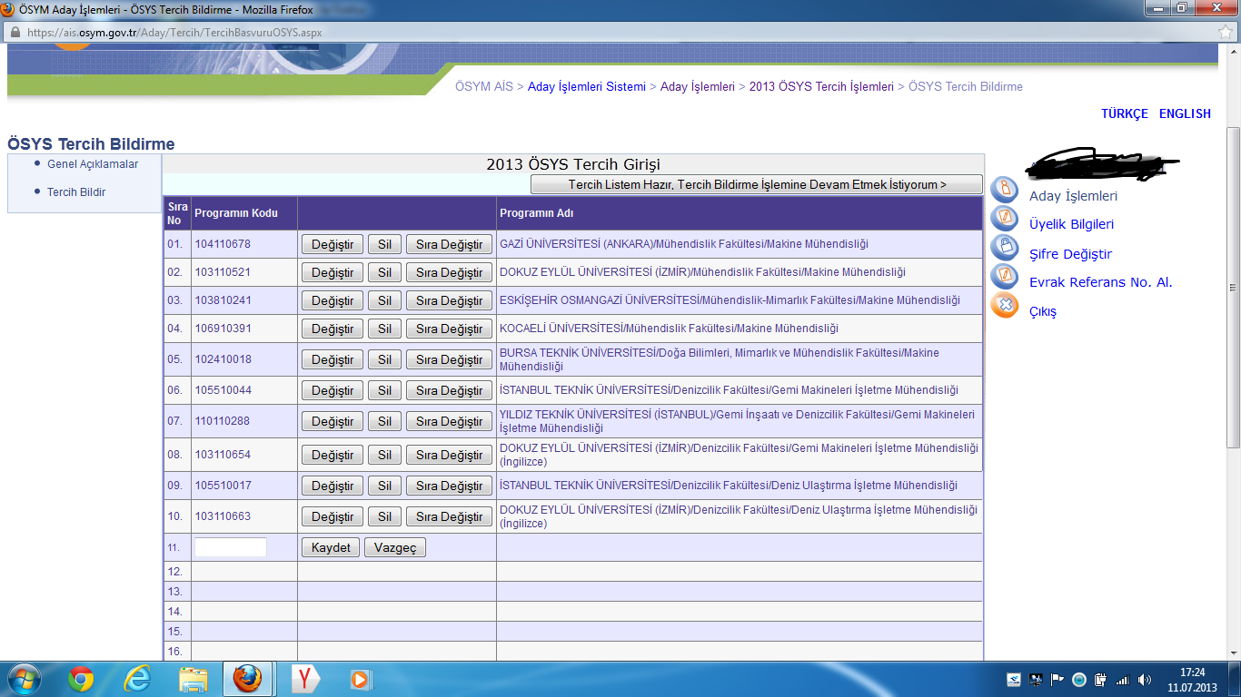Click the page vertical scrollbar
The image size is (1241, 697).
click(1233, 286)
